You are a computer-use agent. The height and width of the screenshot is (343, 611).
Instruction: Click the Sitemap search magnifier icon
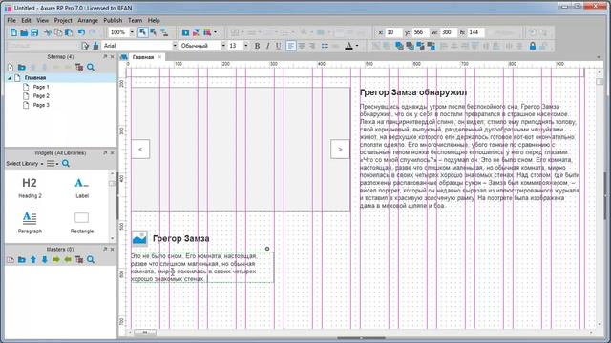click(91, 68)
